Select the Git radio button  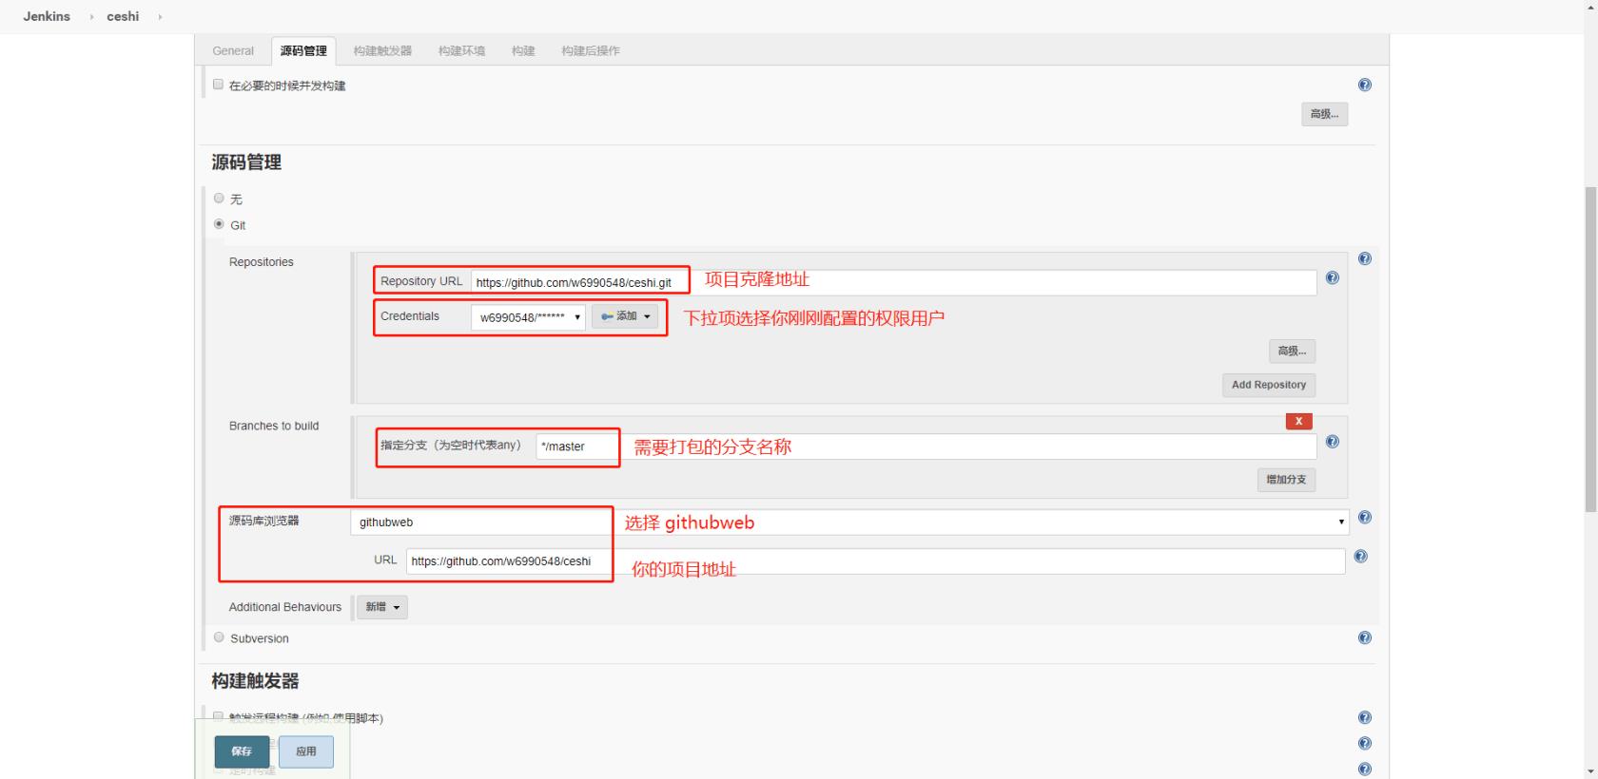[219, 224]
